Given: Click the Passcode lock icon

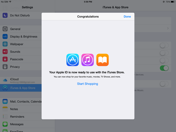Looking at the screenshot, I should tap(5, 59).
